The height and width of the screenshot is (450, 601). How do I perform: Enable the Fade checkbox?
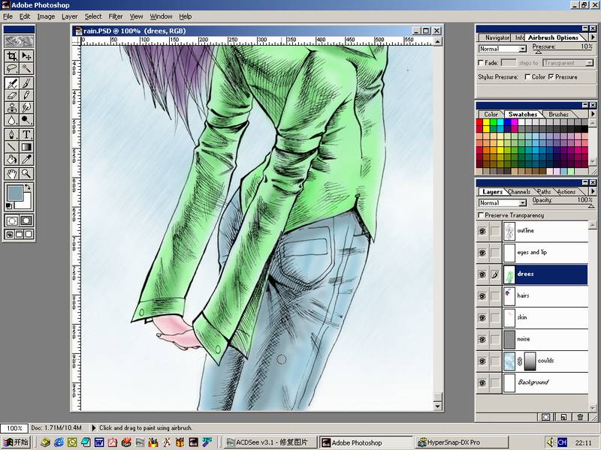[481, 63]
